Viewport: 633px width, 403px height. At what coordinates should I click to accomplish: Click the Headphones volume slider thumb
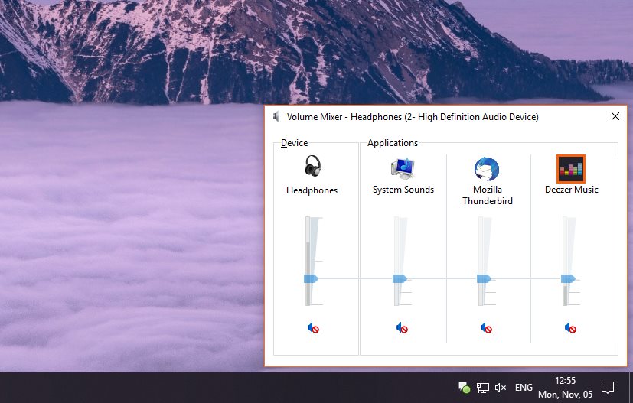click(x=311, y=278)
